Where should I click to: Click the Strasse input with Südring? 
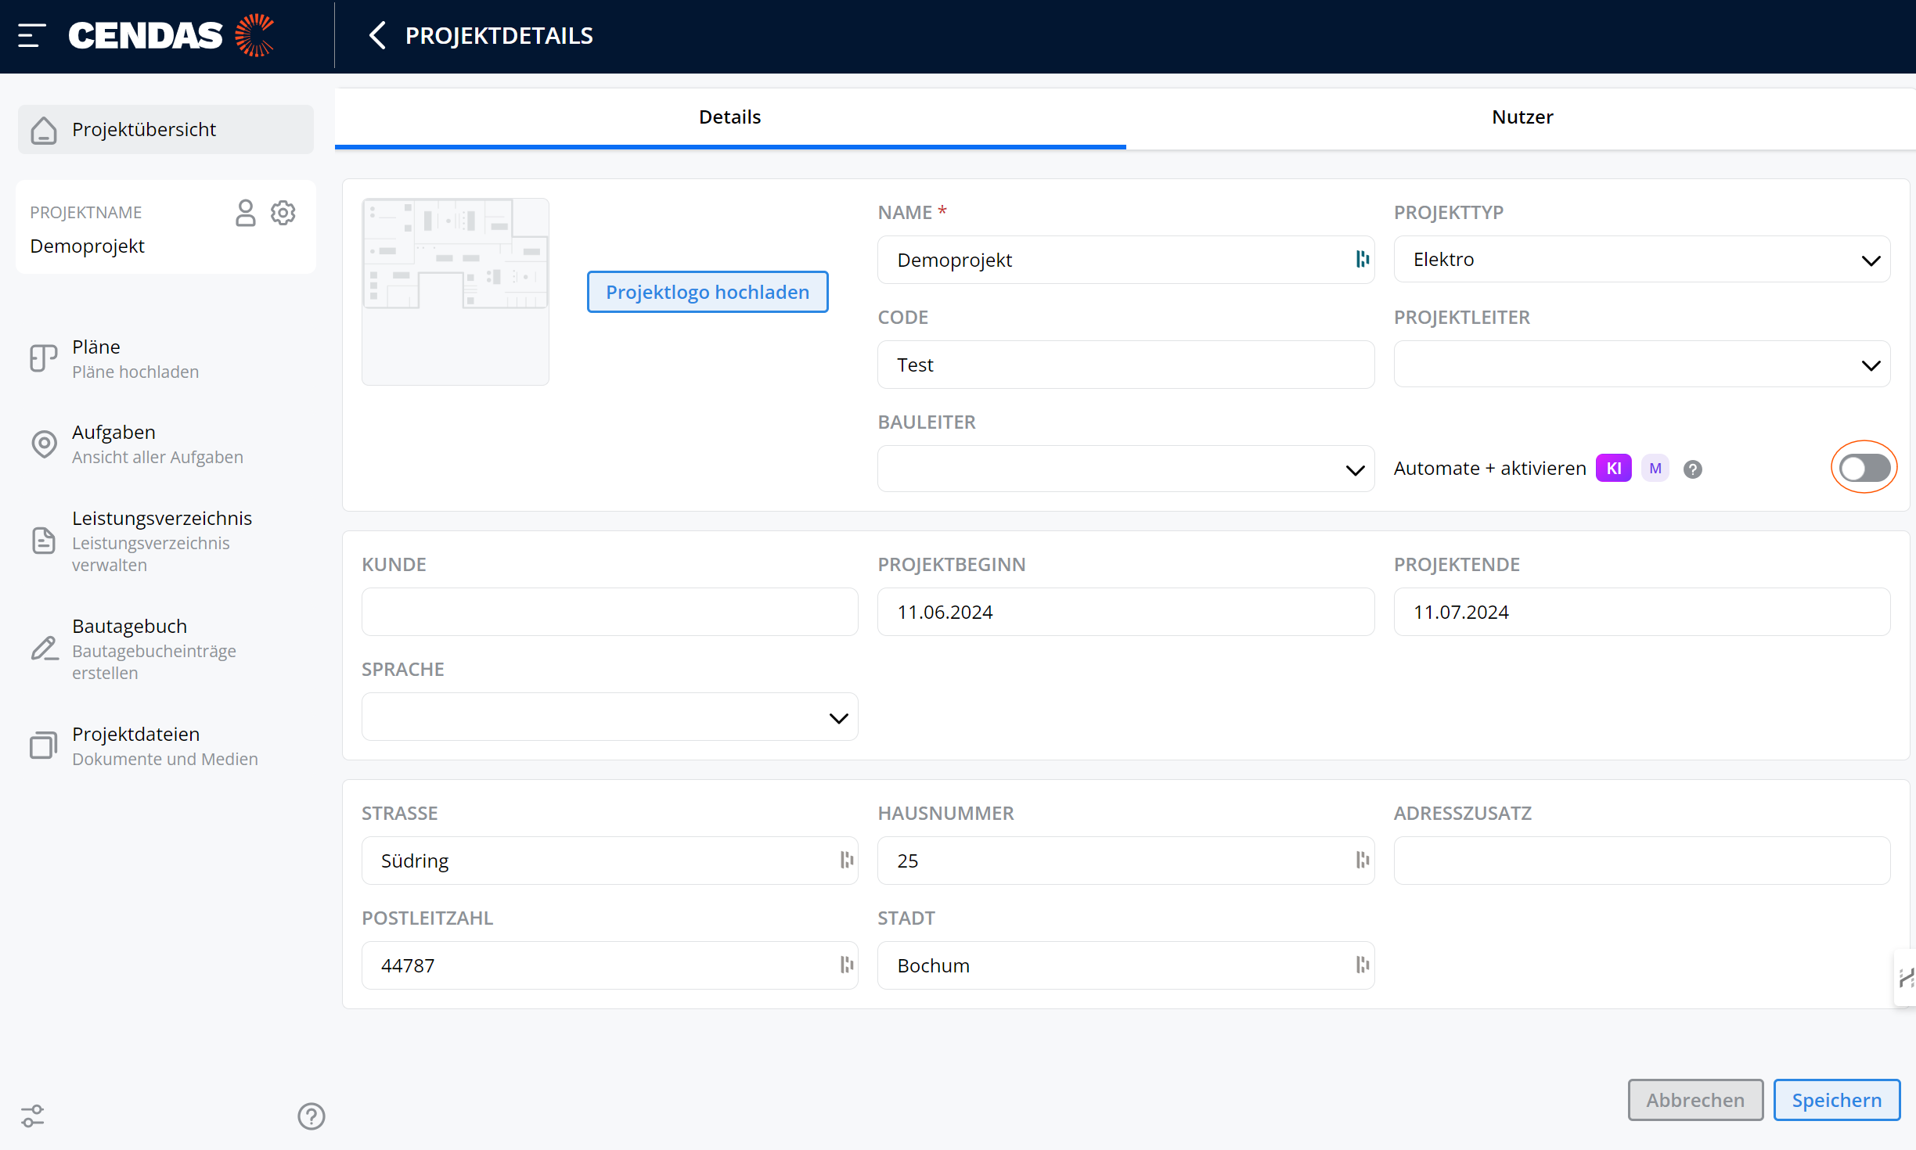click(610, 861)
